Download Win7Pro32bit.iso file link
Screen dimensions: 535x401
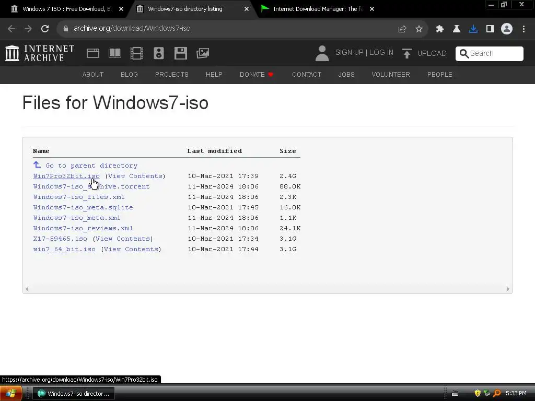tap(66, 176)
